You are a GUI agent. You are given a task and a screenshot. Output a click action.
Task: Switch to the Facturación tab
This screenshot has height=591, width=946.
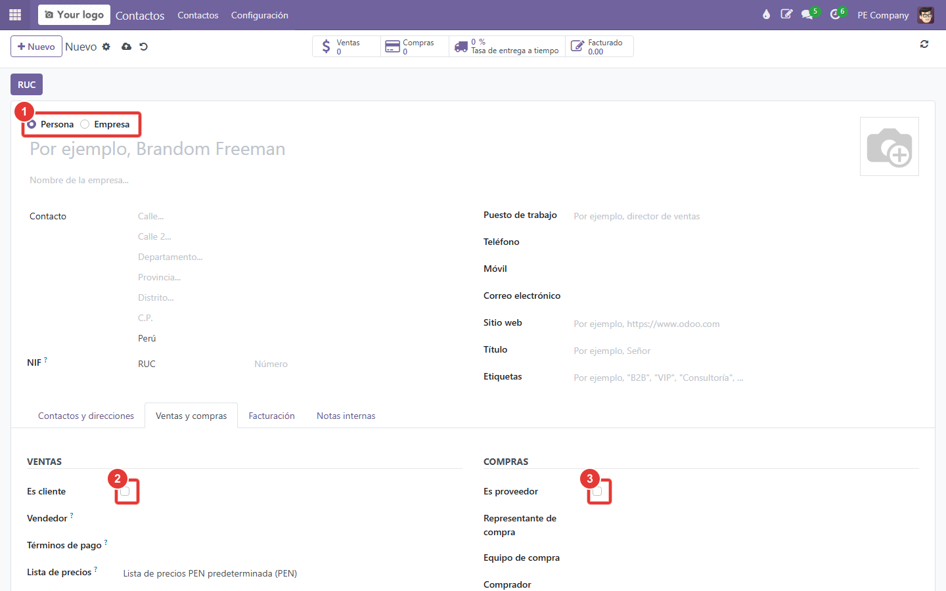click(x=272, y=416)
